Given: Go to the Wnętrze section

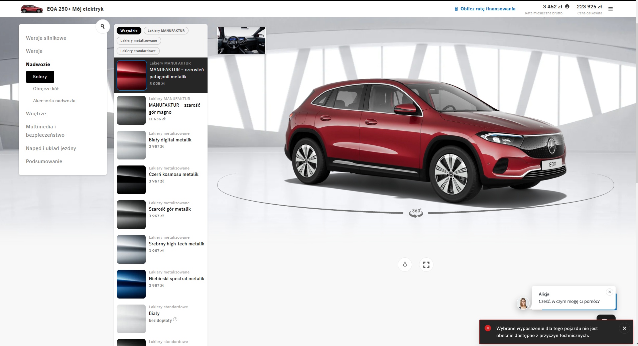Looking at the screenshot, I should pos(36,114).
